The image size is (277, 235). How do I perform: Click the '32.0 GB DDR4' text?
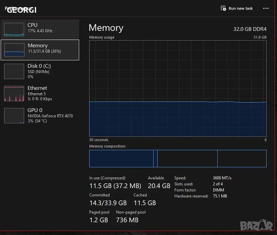[x=250, y=29]
